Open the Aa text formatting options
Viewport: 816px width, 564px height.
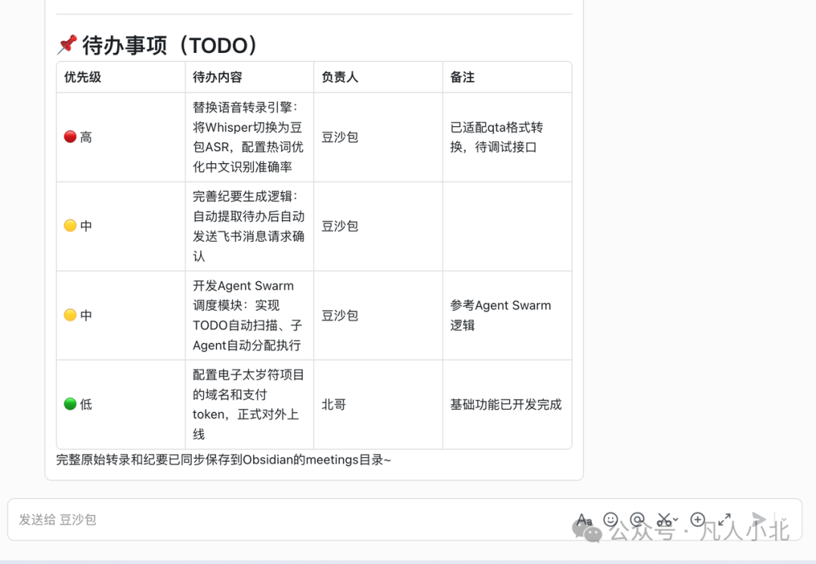584,519
